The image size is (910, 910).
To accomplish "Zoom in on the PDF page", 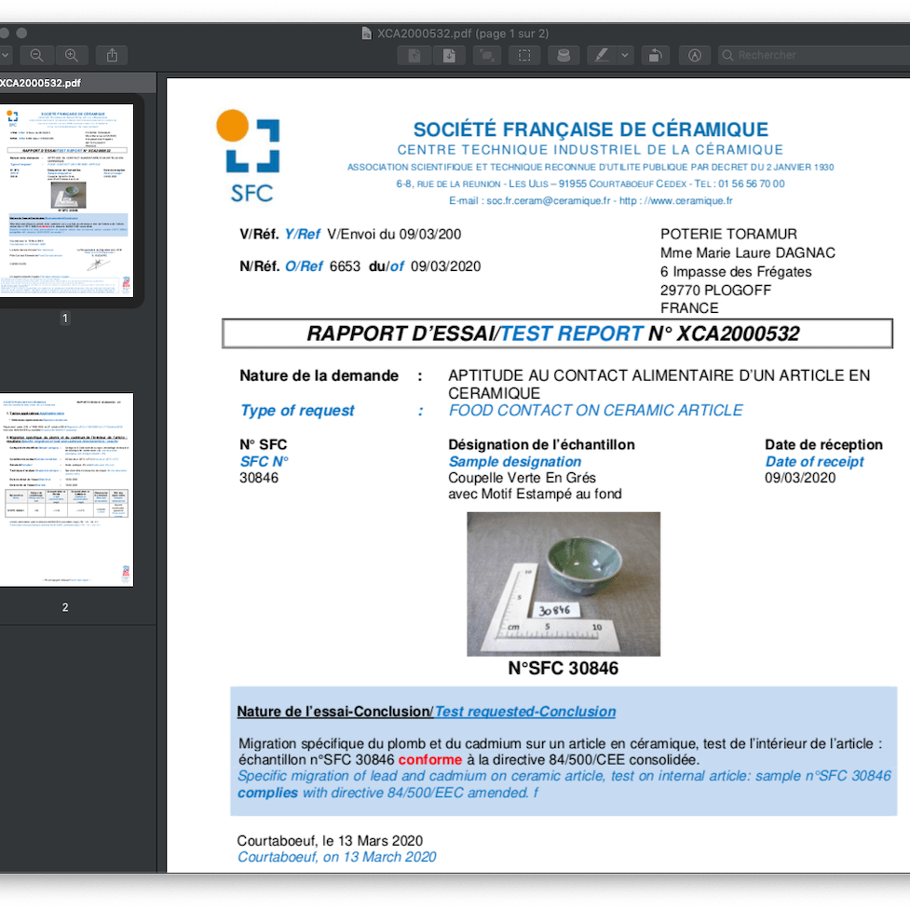I will [72, 55].
